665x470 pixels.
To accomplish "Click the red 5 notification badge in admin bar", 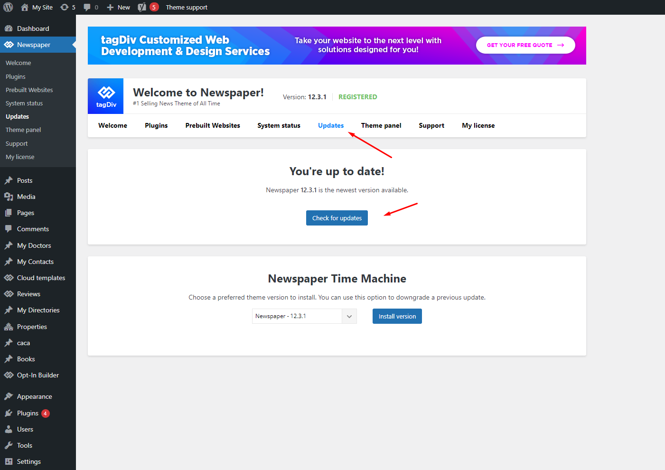I will [154, 7].
